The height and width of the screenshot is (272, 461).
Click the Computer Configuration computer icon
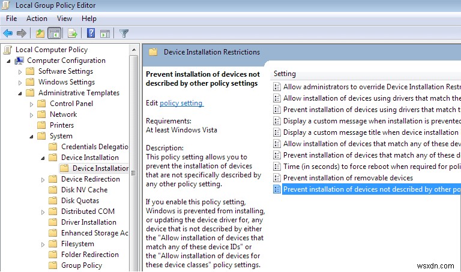point(19,61)
